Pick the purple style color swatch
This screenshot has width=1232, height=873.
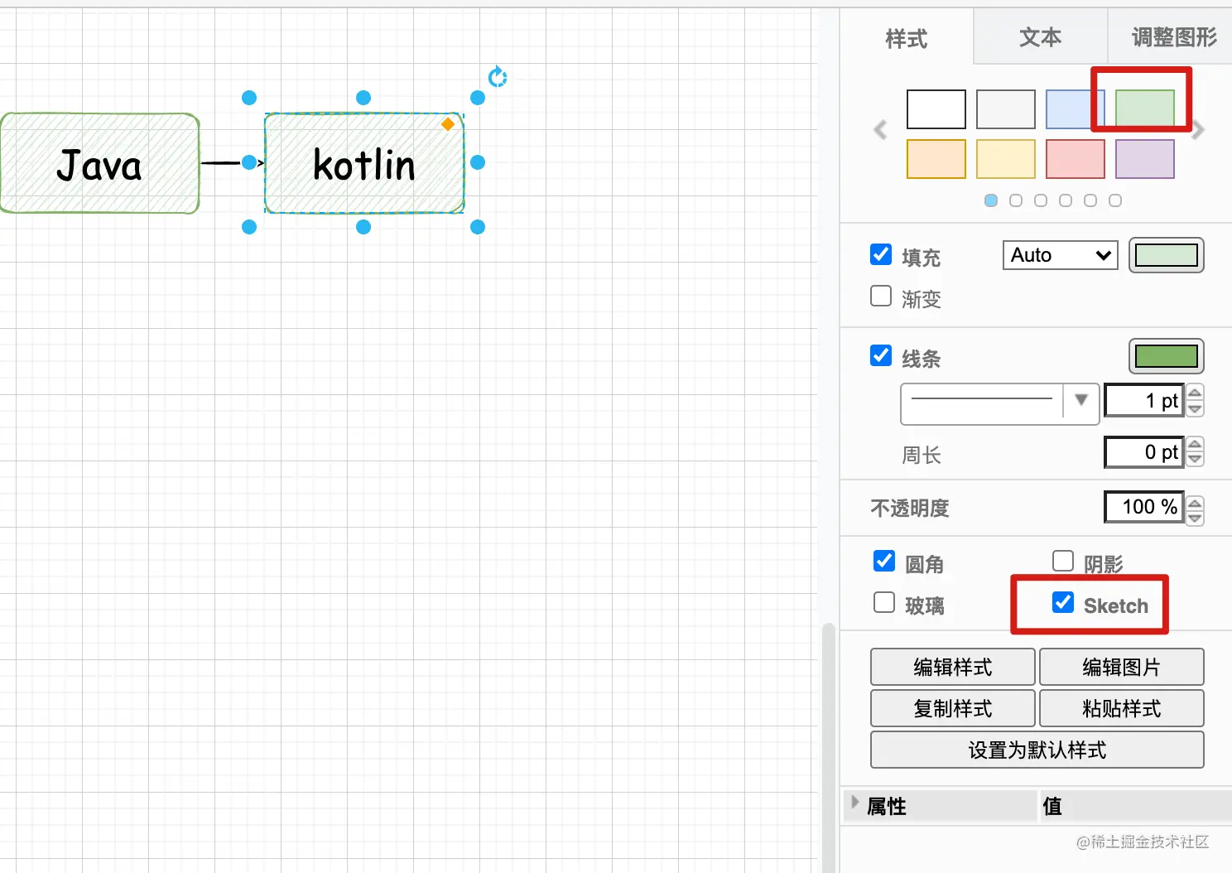tap(1144, 159)
